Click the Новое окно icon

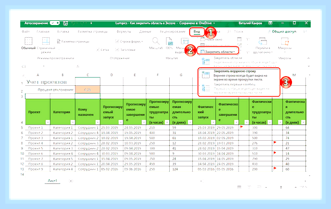[202, 39]
